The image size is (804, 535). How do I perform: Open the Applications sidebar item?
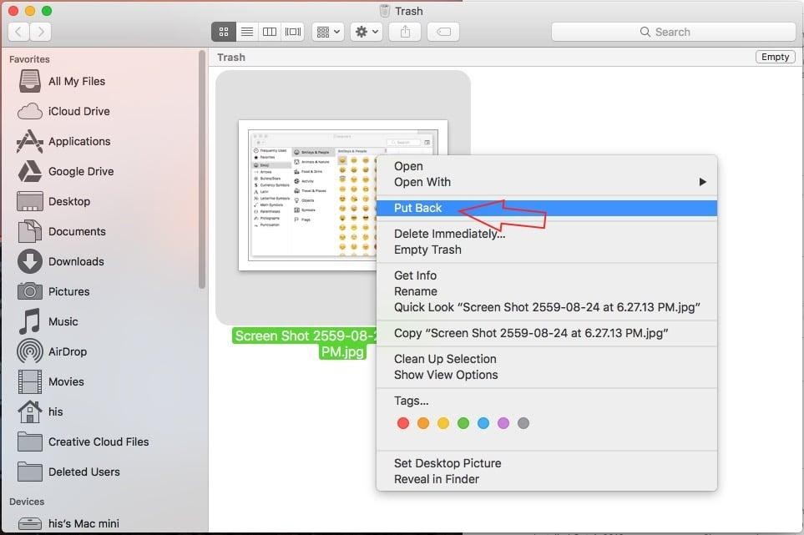pos(78,141)
